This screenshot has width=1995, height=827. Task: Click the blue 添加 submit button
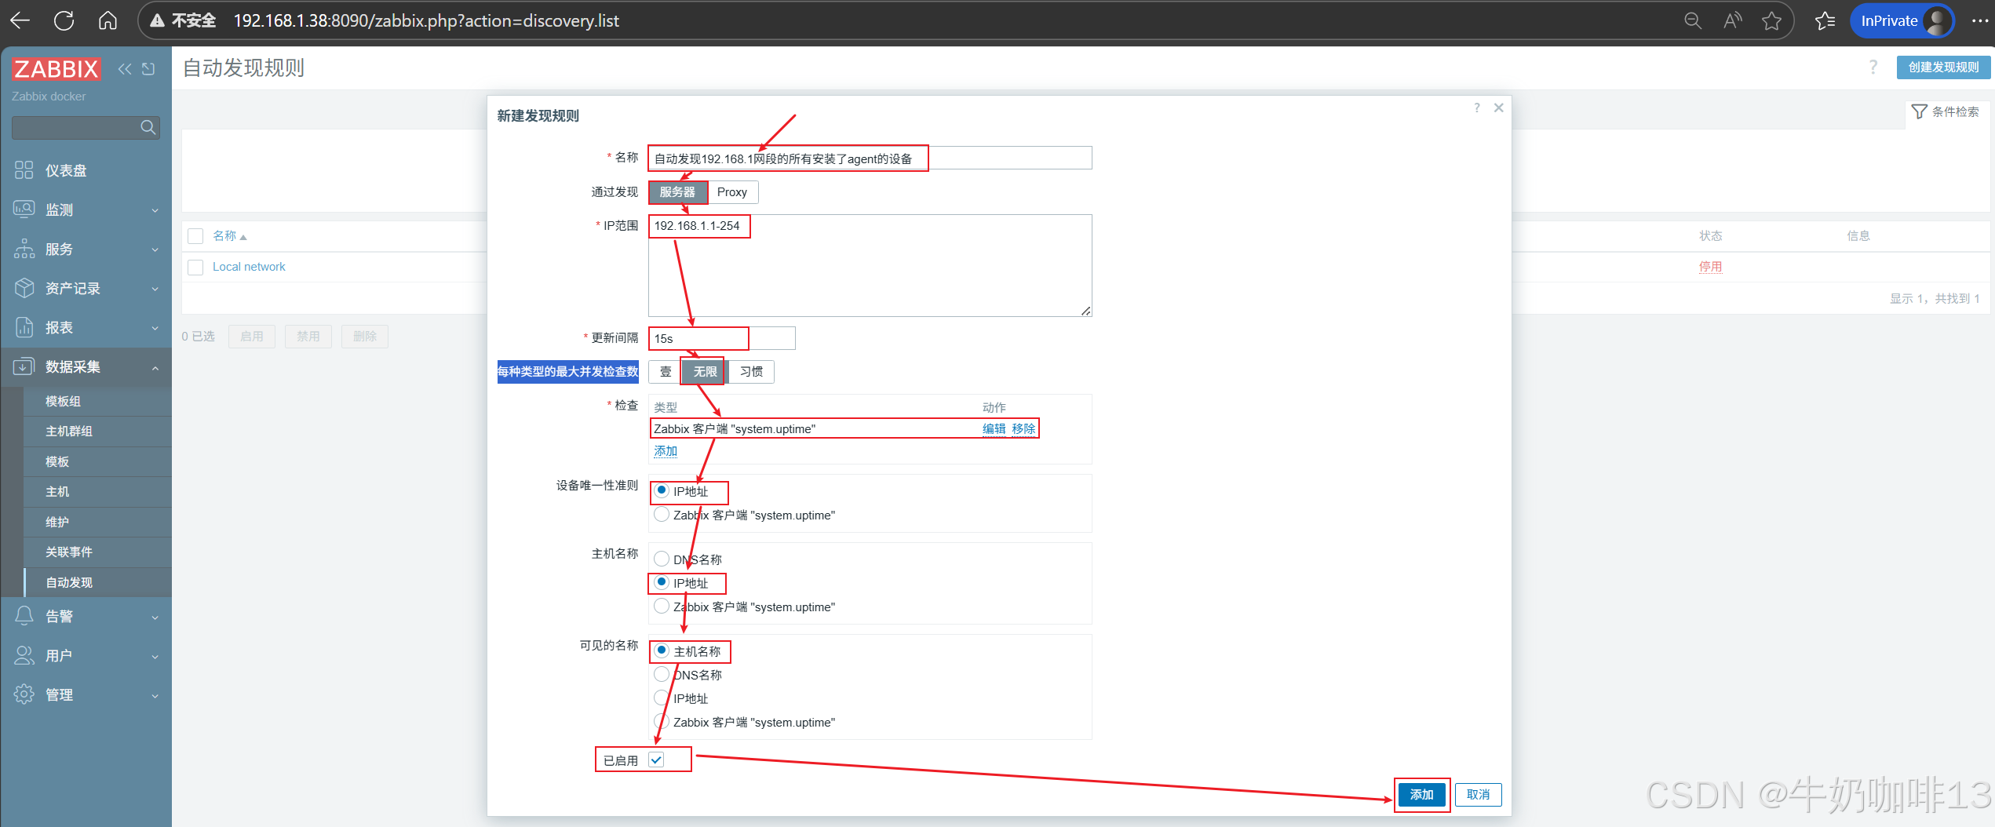1421,795
